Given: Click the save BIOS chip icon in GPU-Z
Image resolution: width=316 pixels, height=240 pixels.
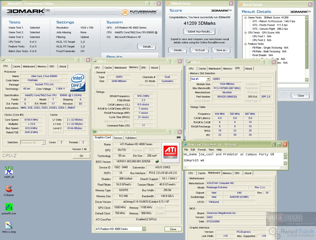Looking at the screenshot, I should click(157, 162).
